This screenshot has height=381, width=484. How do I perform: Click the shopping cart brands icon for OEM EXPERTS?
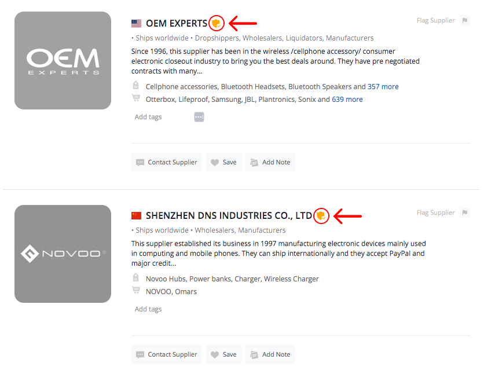136,98
